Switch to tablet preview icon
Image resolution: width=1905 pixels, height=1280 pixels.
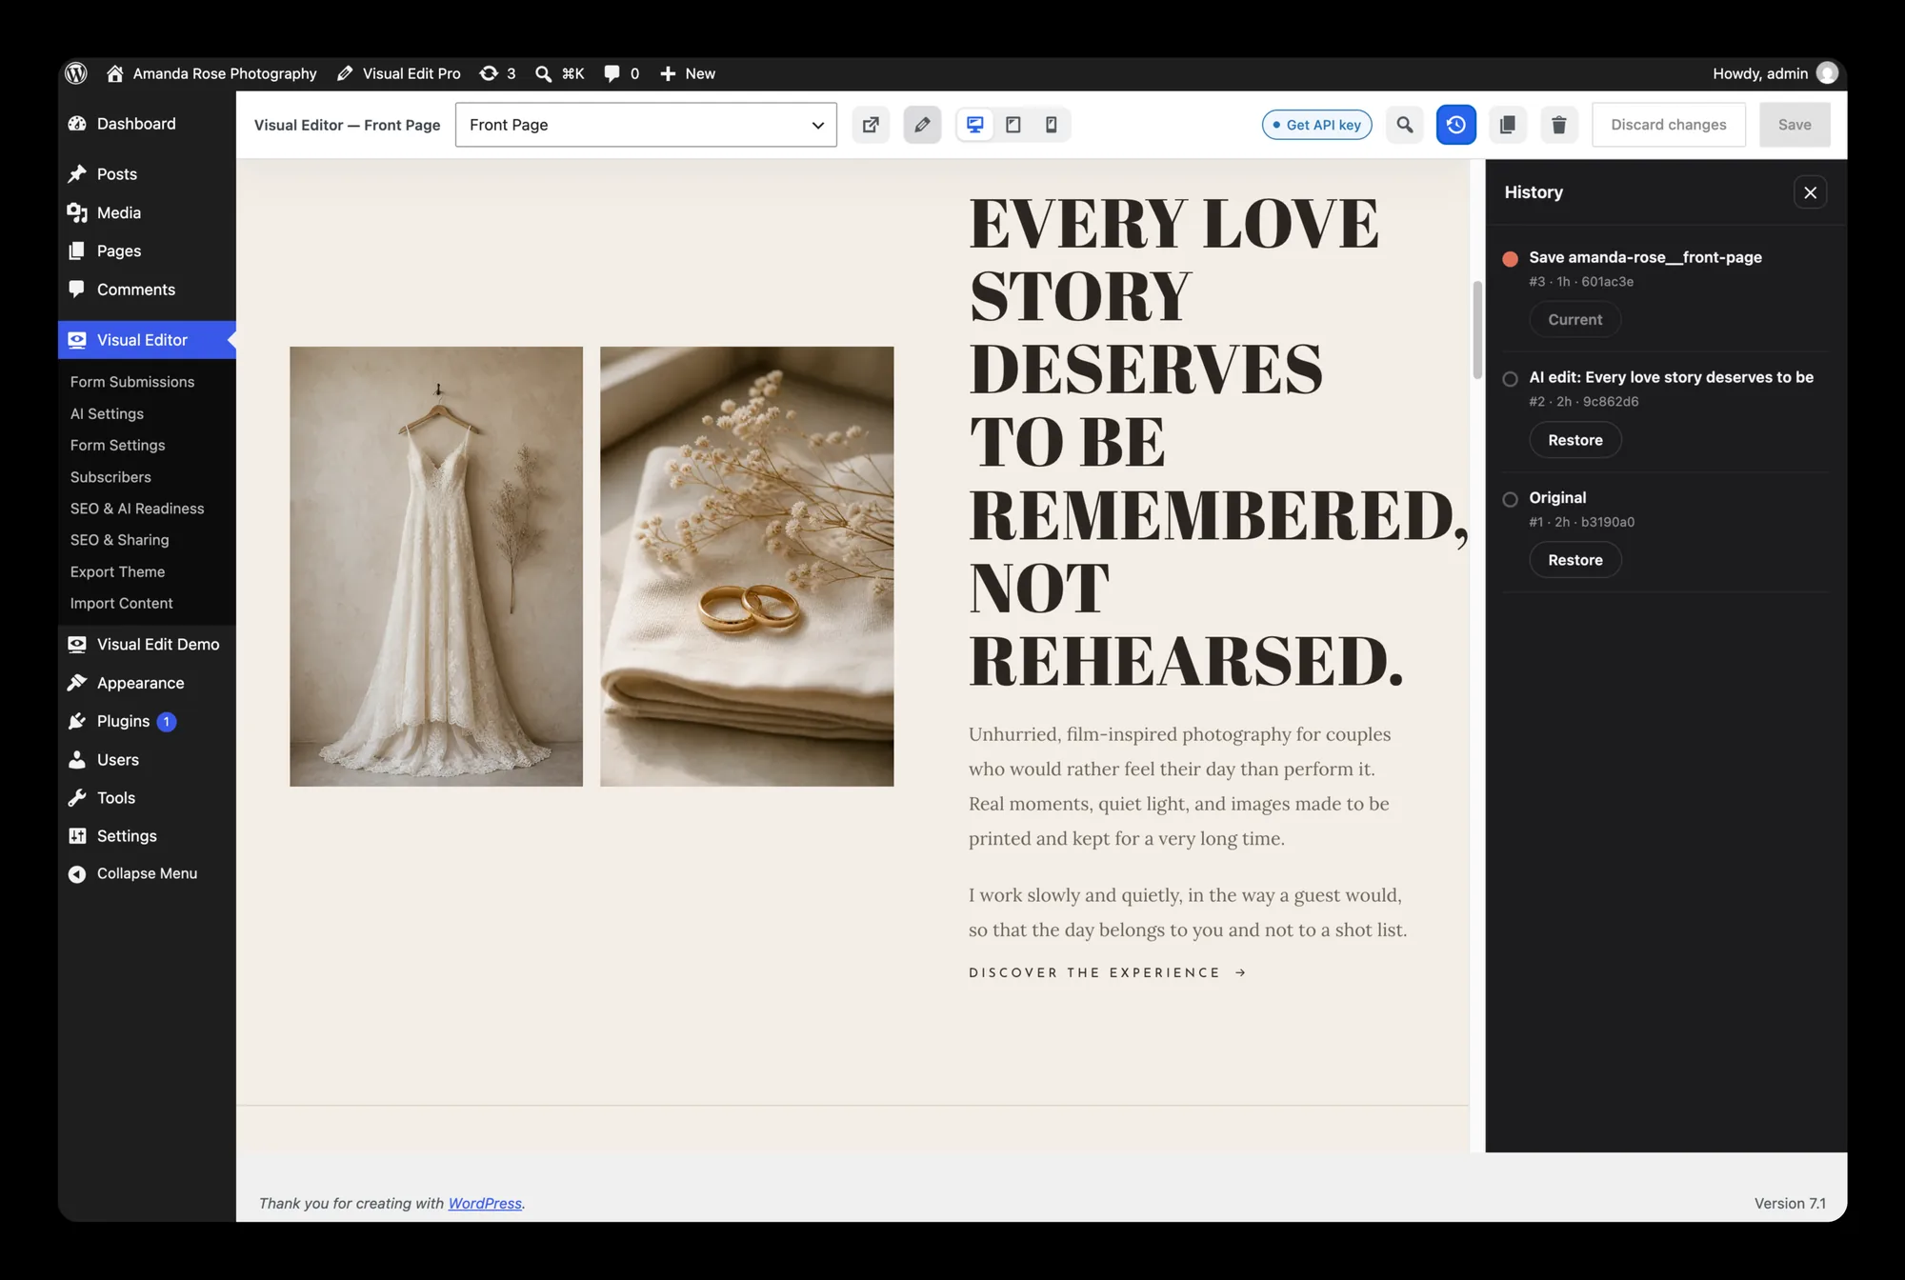click(1013, 125)
